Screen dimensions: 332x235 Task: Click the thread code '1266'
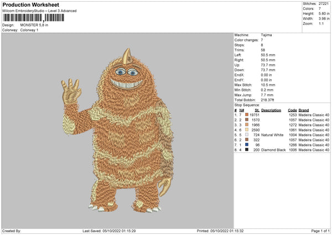tap(293, 145)
